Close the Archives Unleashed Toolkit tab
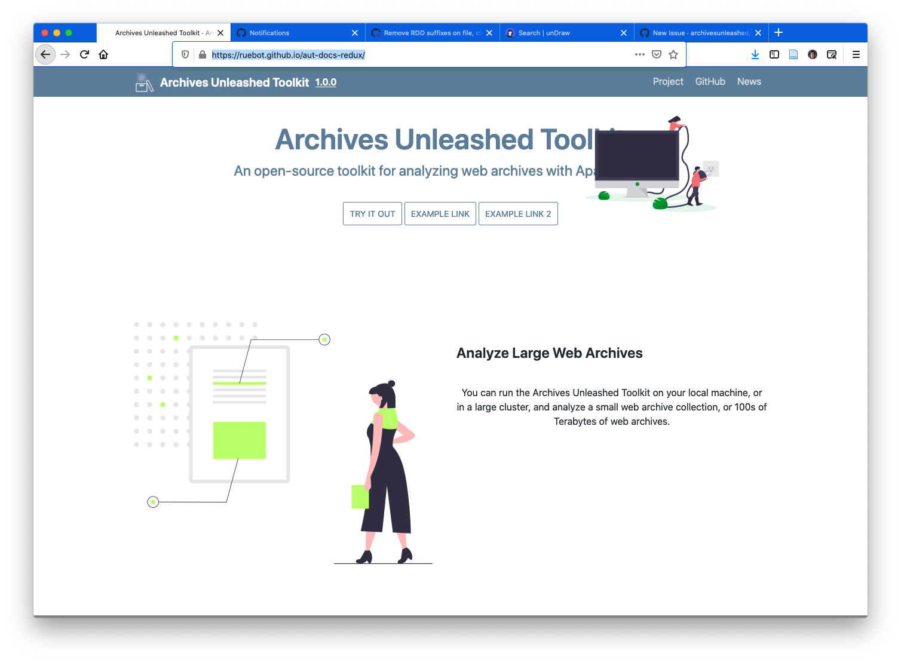901x662 pixels. pos(220,33)
